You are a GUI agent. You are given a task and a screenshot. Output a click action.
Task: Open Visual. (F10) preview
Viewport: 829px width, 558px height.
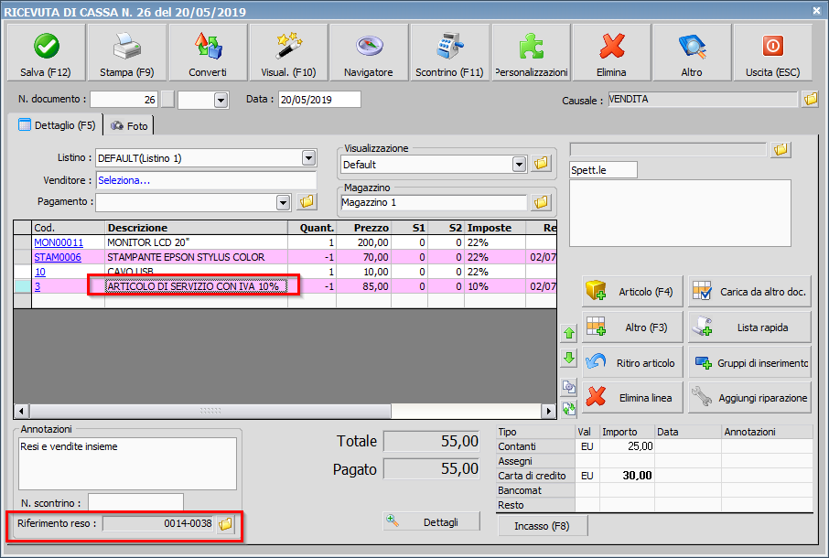click(x=288, y=52)
